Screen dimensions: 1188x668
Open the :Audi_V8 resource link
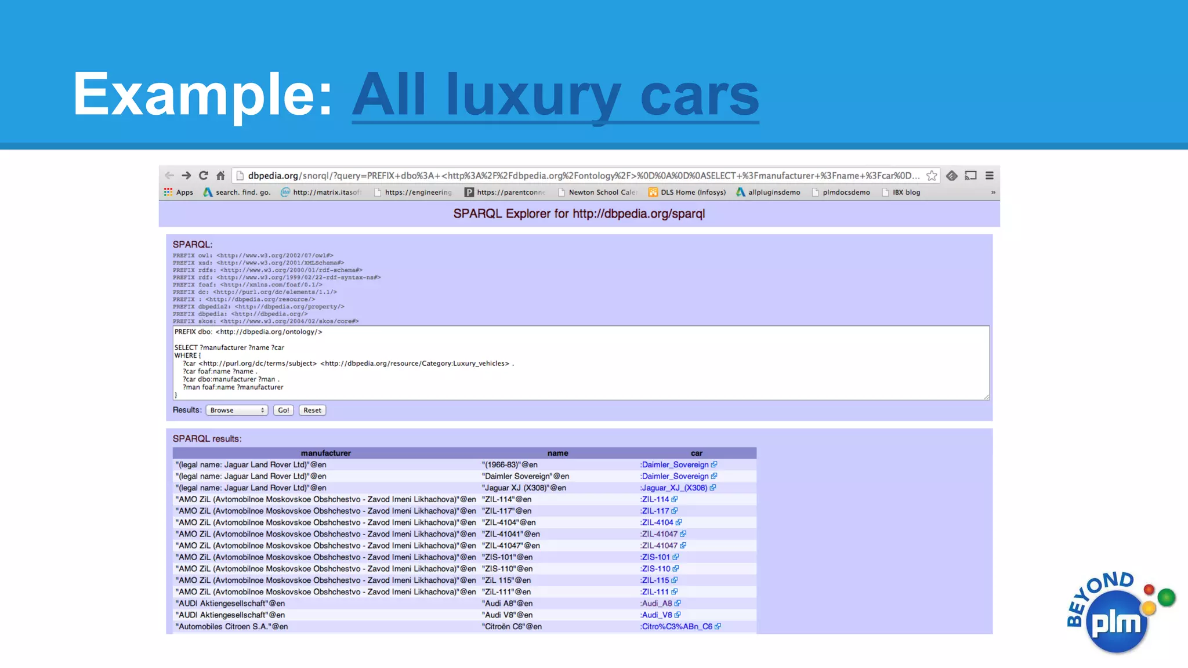[656, 615]
